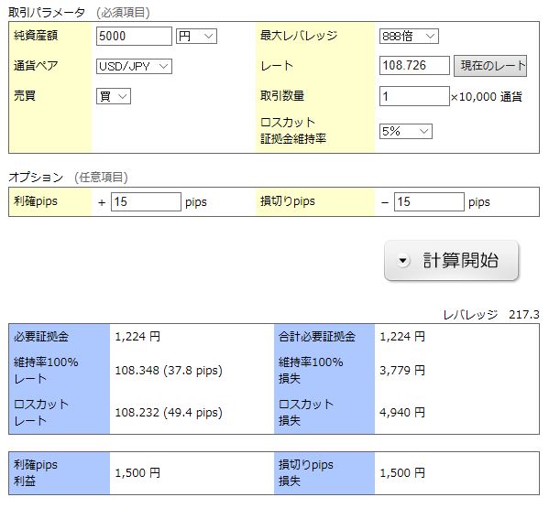
Task: Click the ロスカット証拠金維持率 label
Action: [293, 131]
